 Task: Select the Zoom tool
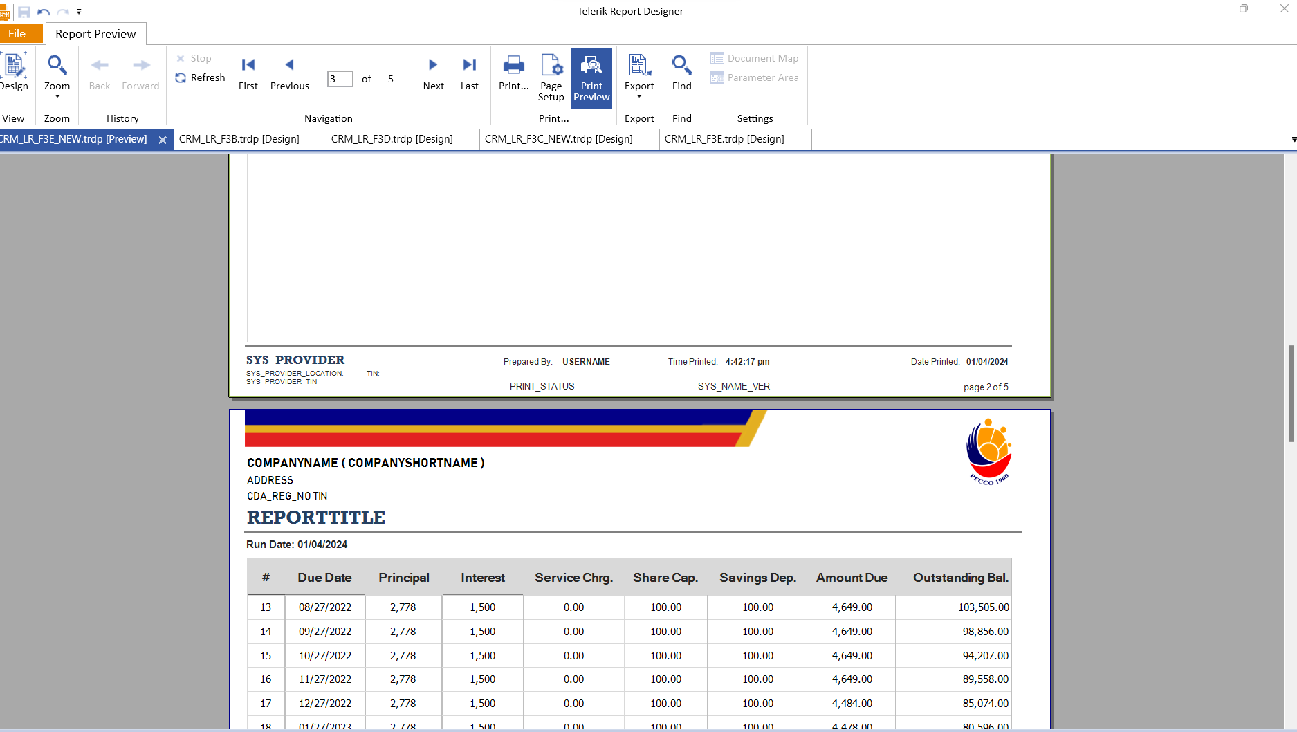[57, 69]
